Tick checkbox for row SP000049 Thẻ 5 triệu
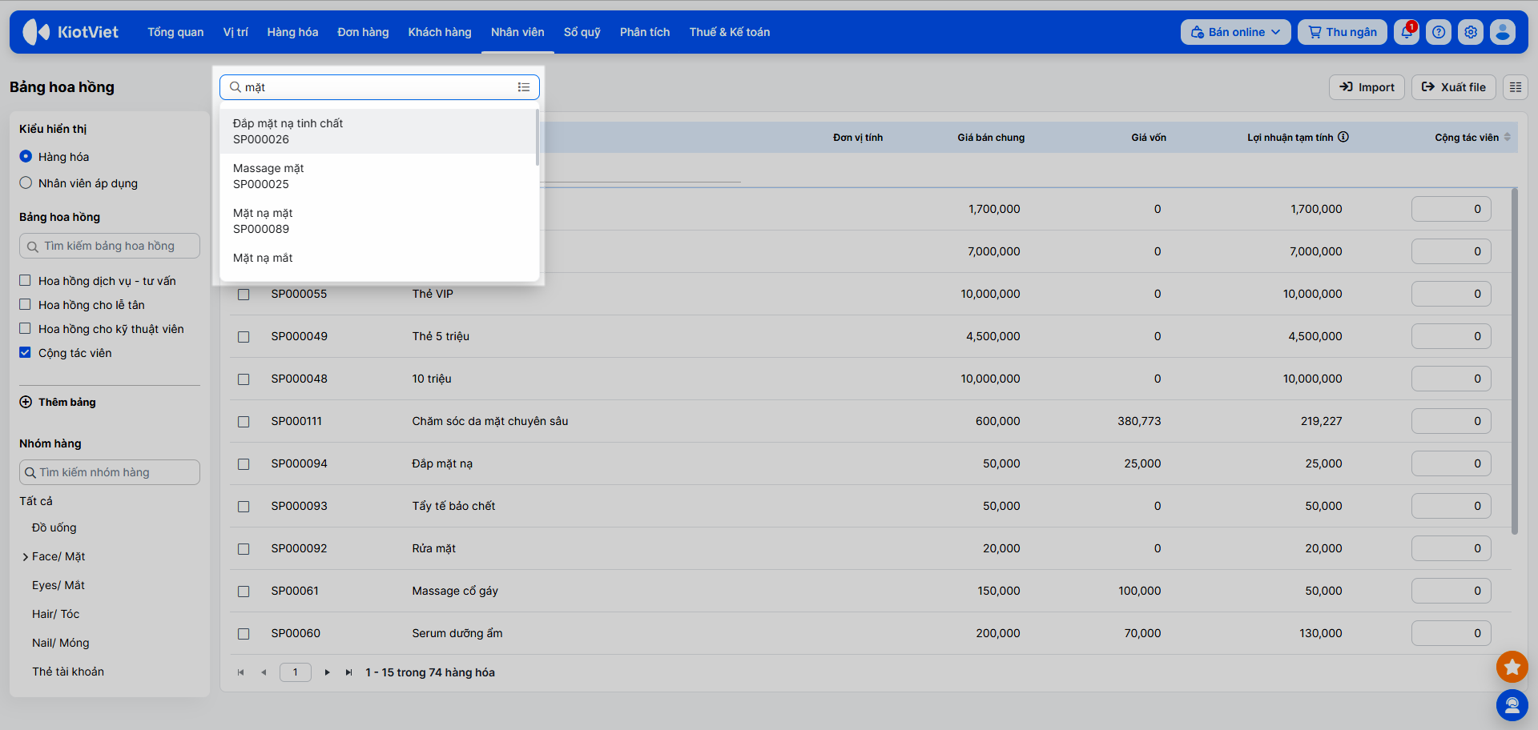 coord(244,337)
